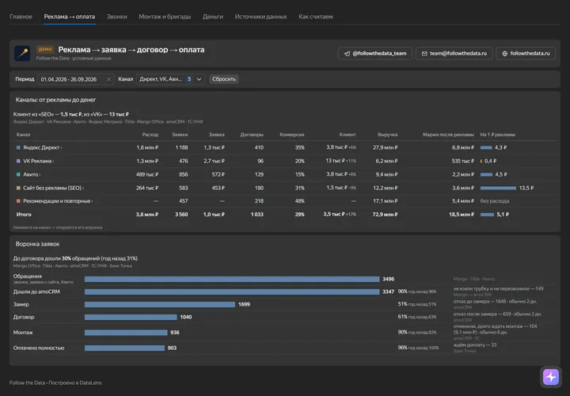570x396 pixels.
Task: Click the Дошли до amoCRM bar
Action: tap(232, 291)
